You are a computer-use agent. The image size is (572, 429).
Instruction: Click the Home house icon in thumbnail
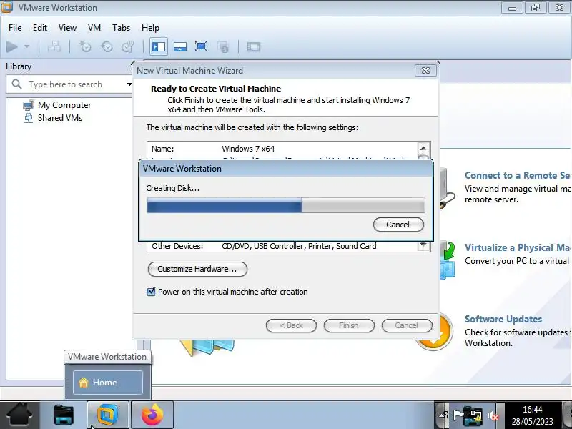(84, 383)
